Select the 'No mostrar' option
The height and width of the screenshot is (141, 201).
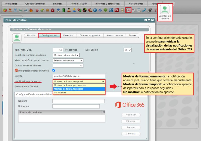pyautogui.click(x=79, y=92)
